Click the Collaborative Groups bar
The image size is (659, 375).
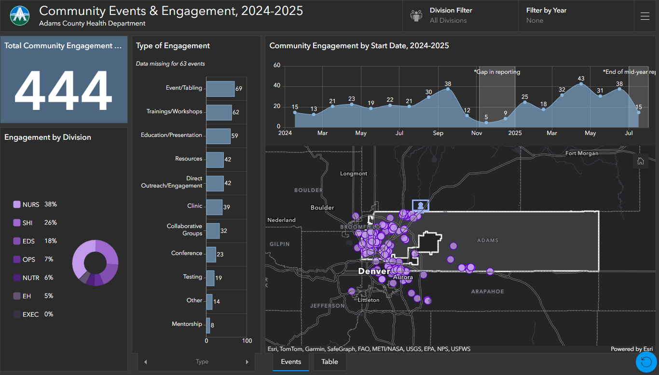[213, 230]
